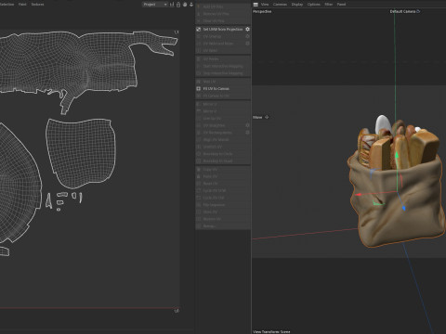The height and width of the screenshot is (334, 446).
Task: Click the round icon beside the lock icon
Action: 185,5
